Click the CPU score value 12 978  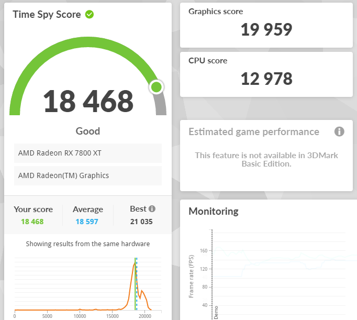click(266, 79)
